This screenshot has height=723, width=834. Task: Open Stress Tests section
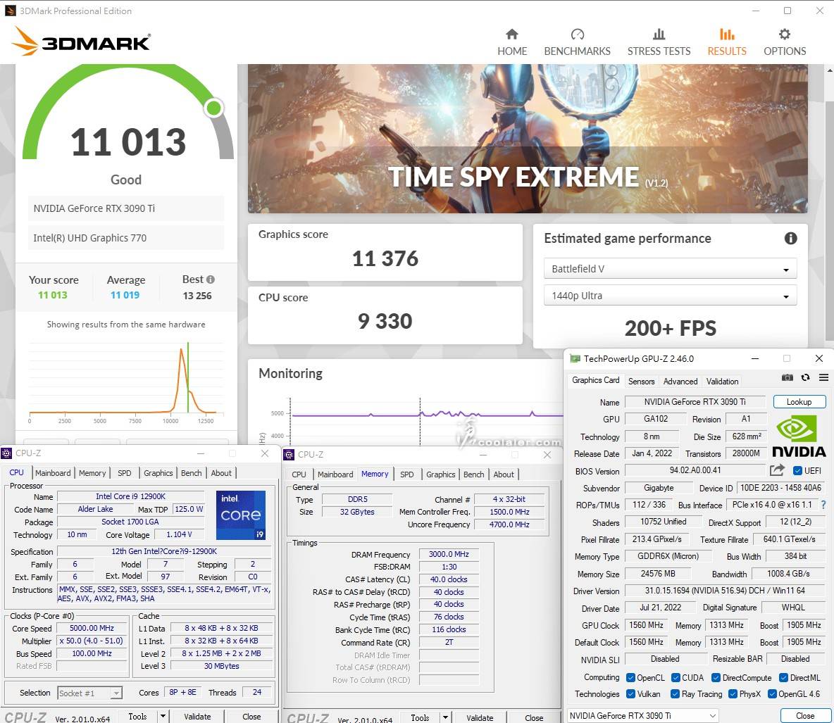point(659,42)
